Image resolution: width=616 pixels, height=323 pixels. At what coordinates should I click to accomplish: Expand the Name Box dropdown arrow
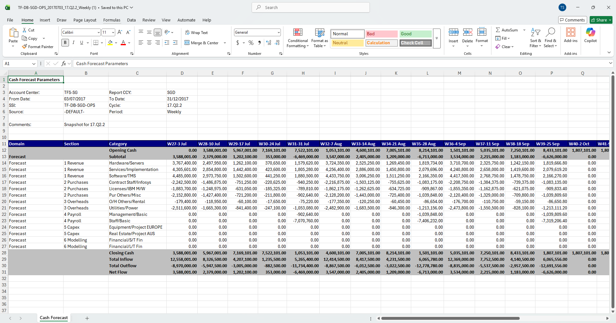[34, 64]
